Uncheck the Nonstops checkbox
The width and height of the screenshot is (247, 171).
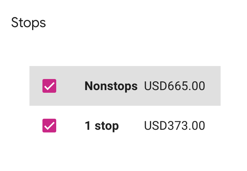point(49,86)
